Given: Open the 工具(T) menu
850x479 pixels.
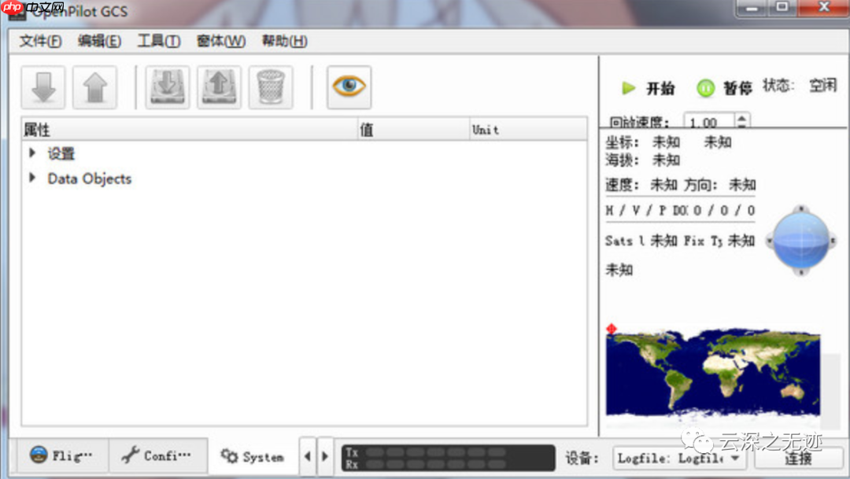Looking at the screenshot, I should point(158,41).
